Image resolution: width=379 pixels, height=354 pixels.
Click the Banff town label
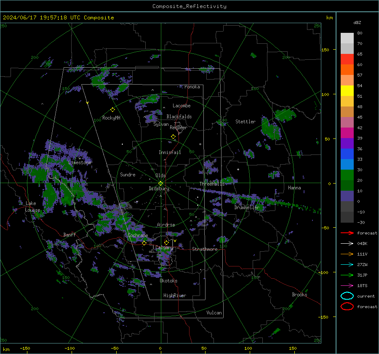coord(69,234)
